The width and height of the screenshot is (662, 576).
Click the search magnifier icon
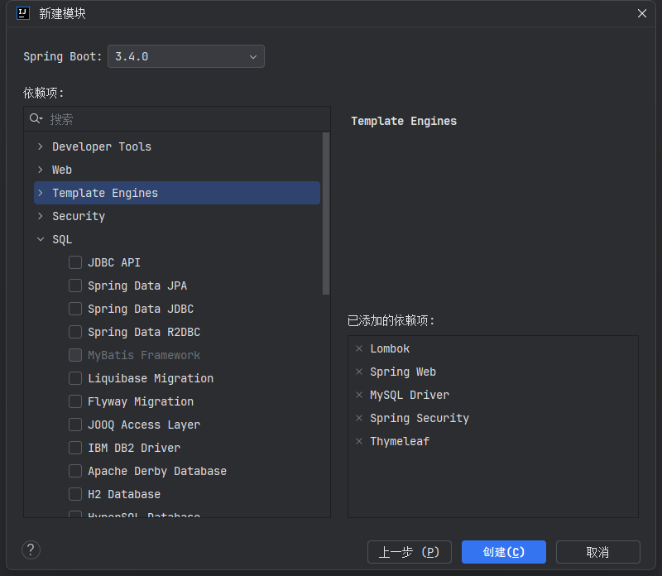36,119
